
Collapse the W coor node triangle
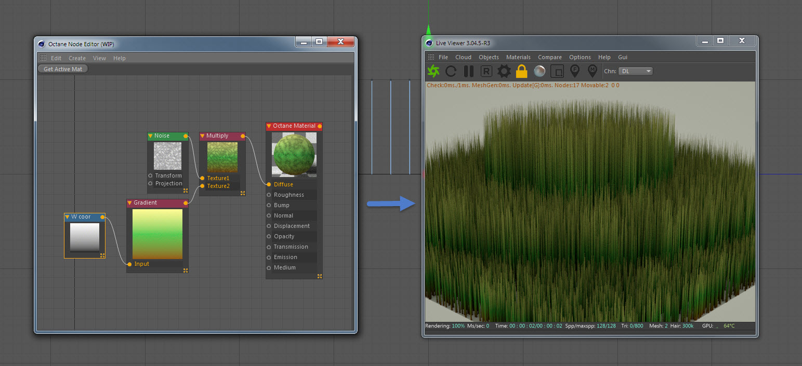pos(67,217)
